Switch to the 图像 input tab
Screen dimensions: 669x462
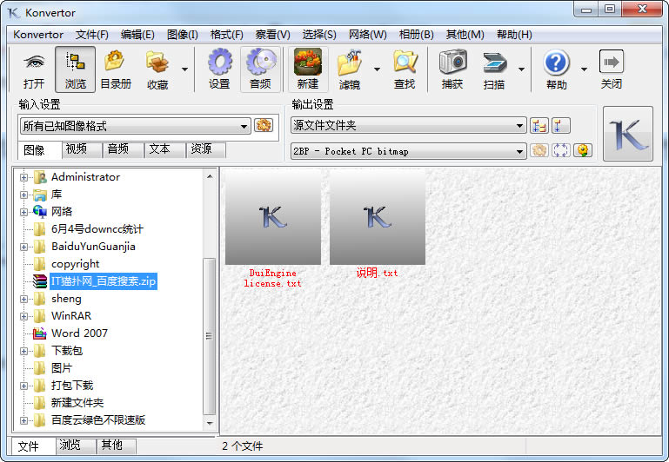(x=39, y=150)
